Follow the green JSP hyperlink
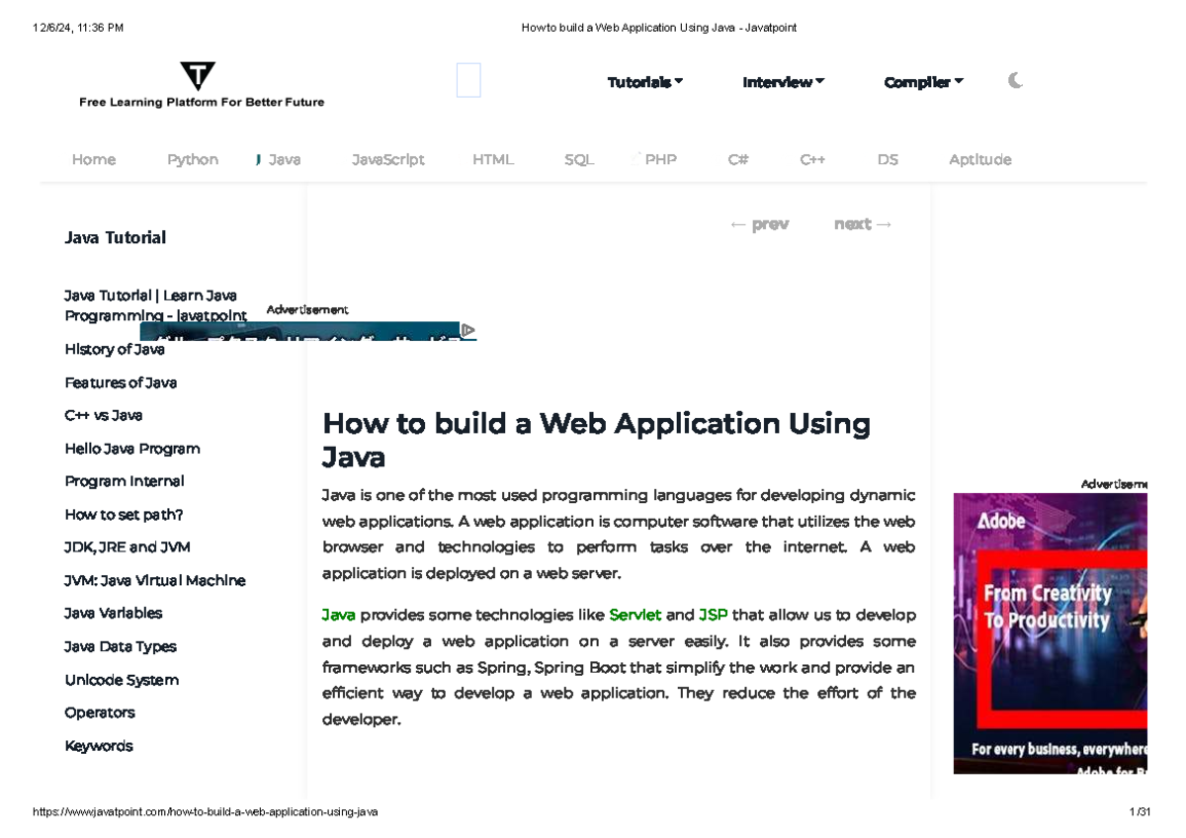Image resolution: width=1186 pixels, height=838 pixels. point(713,615)
